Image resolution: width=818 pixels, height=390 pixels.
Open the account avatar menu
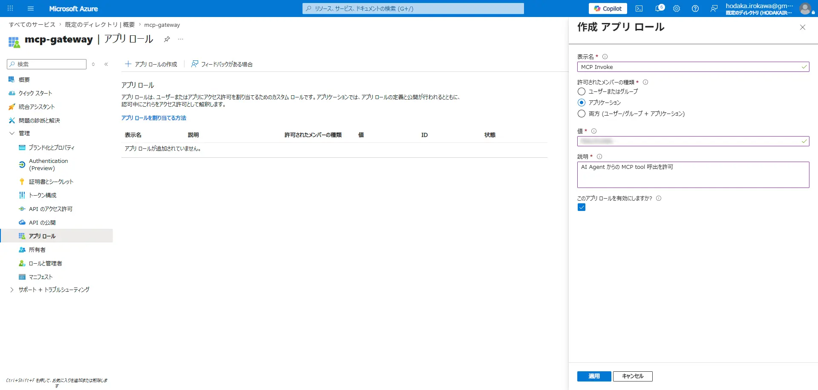(x=805, y=9)
